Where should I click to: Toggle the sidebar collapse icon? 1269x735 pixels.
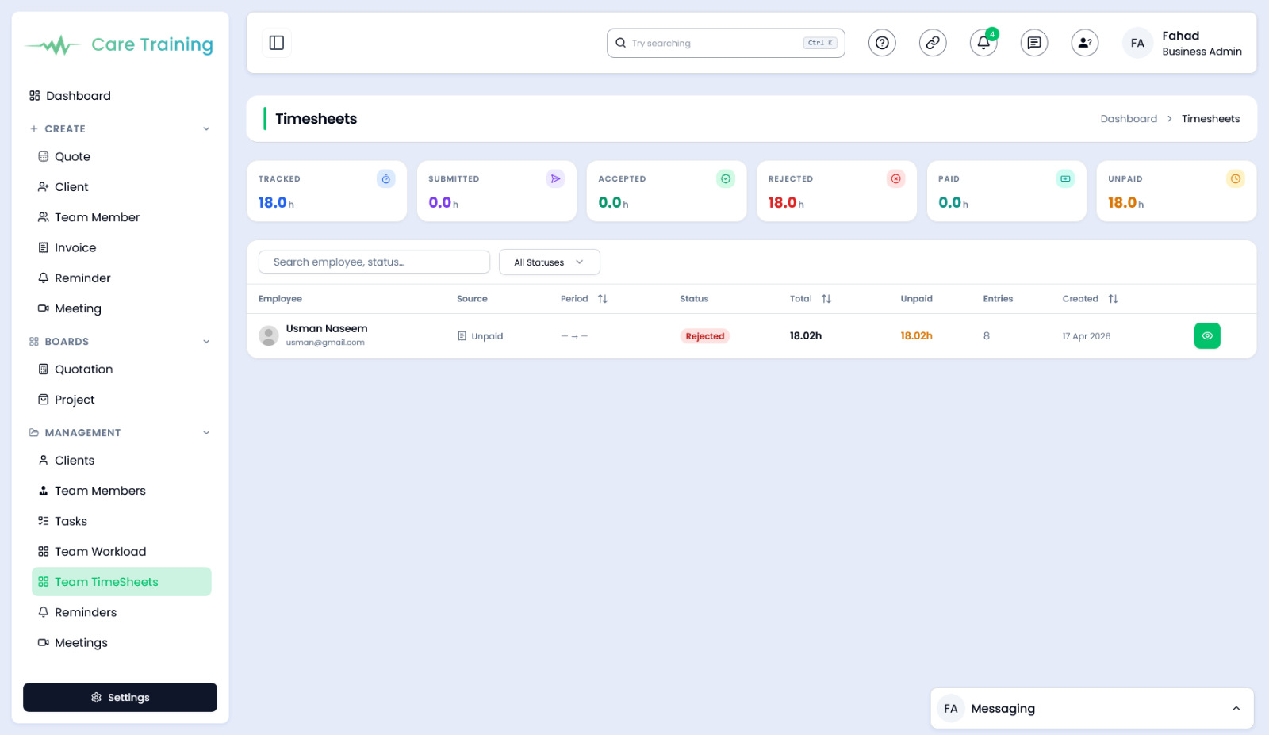[276, 42]
